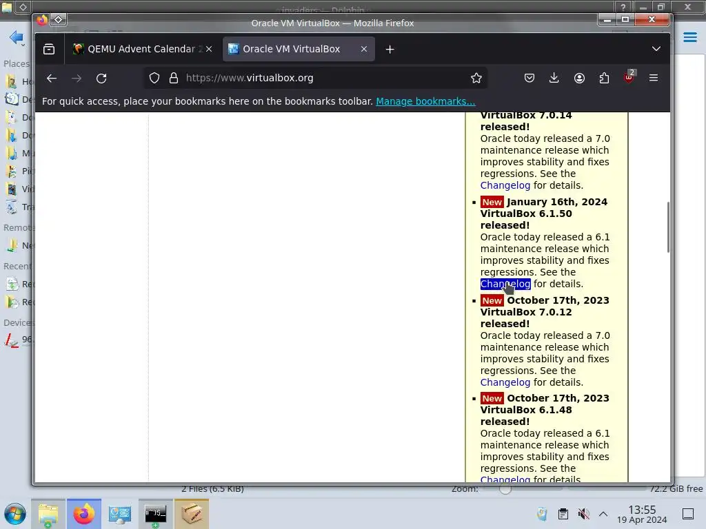This screenshot has height=529, width=706.
Task: Click the page vertical scrollbar thumb
Action: [x=668, y=227]
